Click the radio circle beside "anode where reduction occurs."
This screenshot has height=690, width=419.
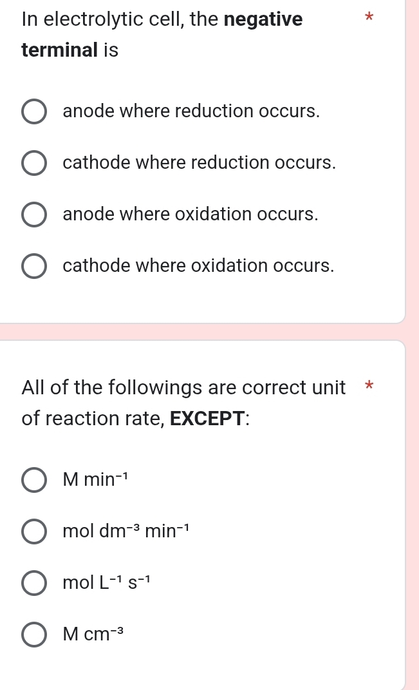click(x=34, y=111)
